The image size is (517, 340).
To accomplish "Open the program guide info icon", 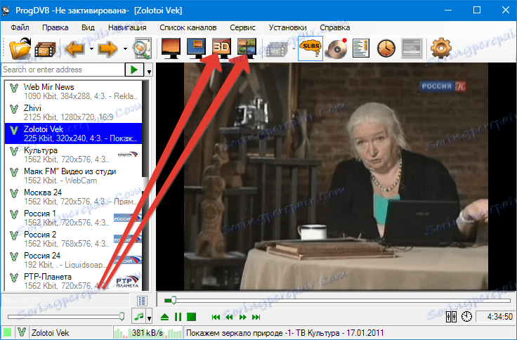I will pos(361,48).
